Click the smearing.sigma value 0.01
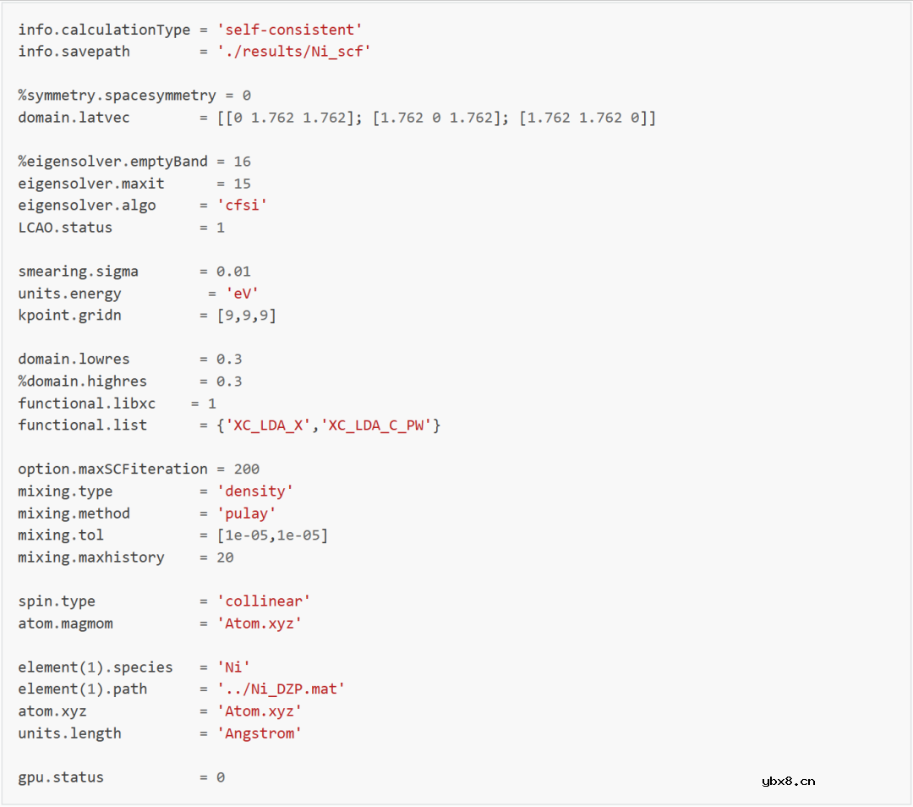 [x=233, y=272]
